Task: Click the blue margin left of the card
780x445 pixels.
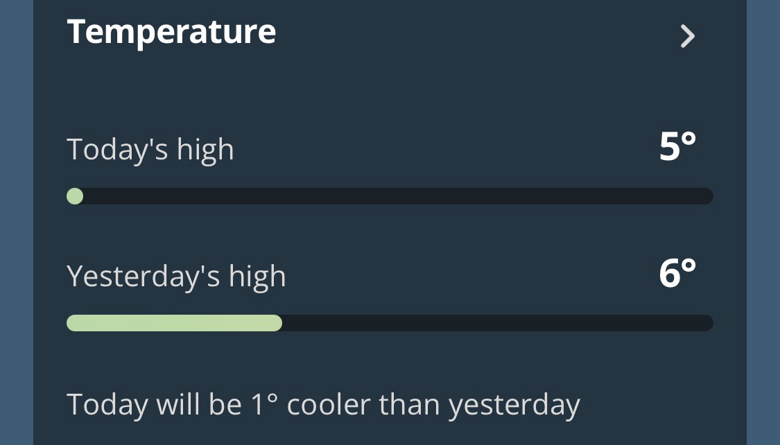Action: pos(16,222)
